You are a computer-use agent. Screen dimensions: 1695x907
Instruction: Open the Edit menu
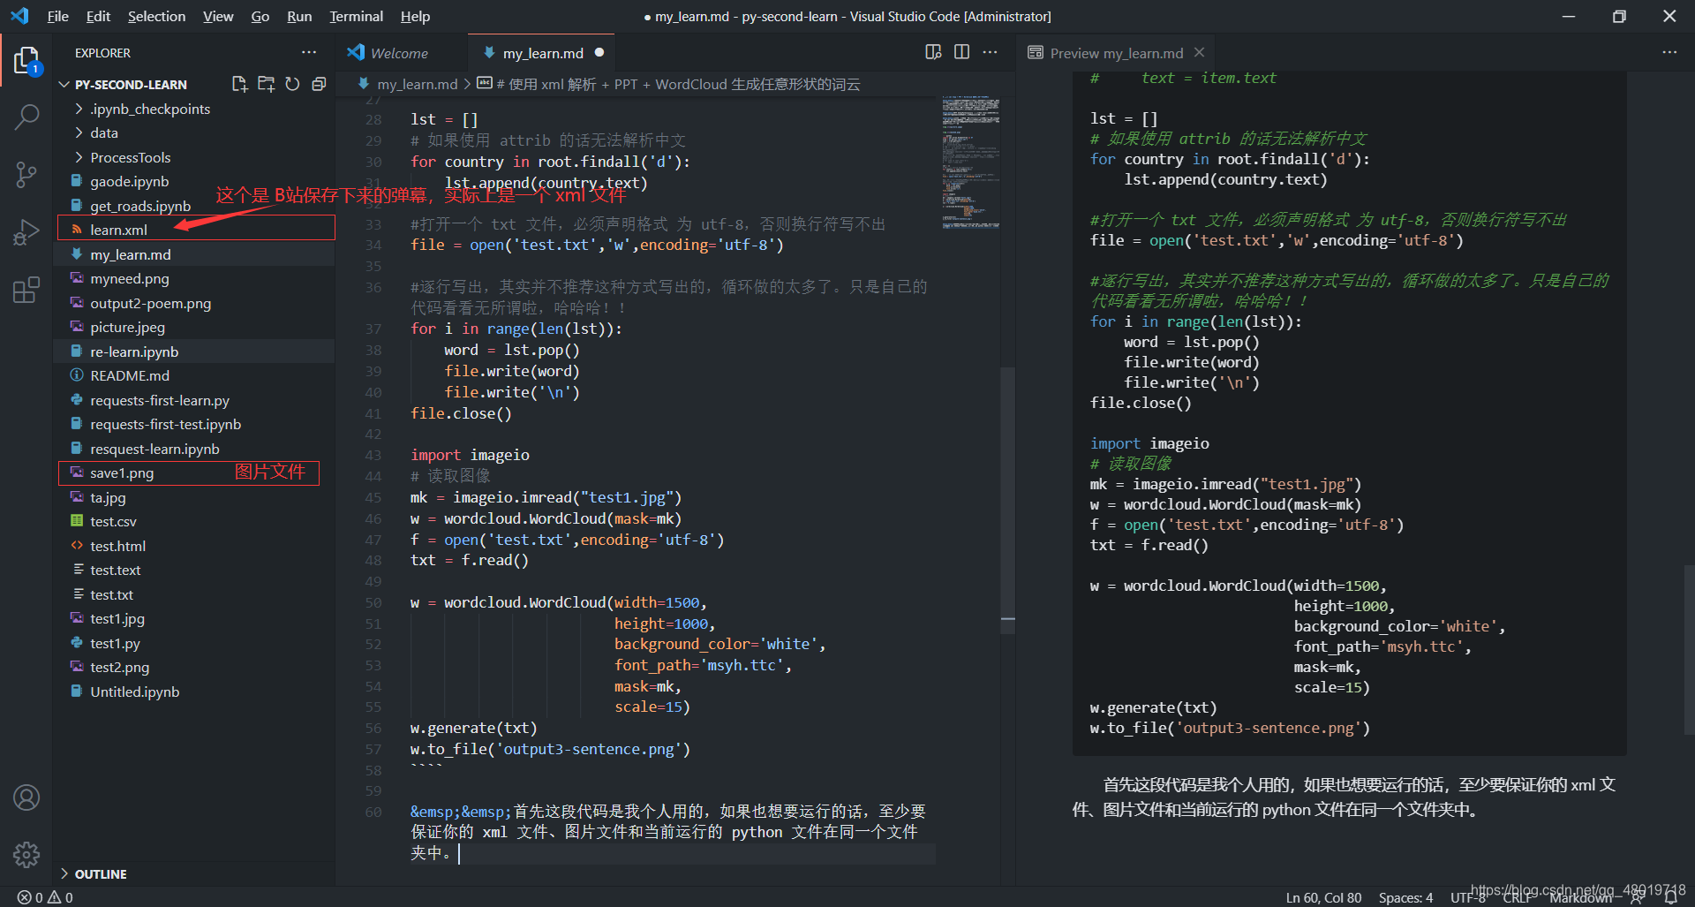click(x=98, y=16)
